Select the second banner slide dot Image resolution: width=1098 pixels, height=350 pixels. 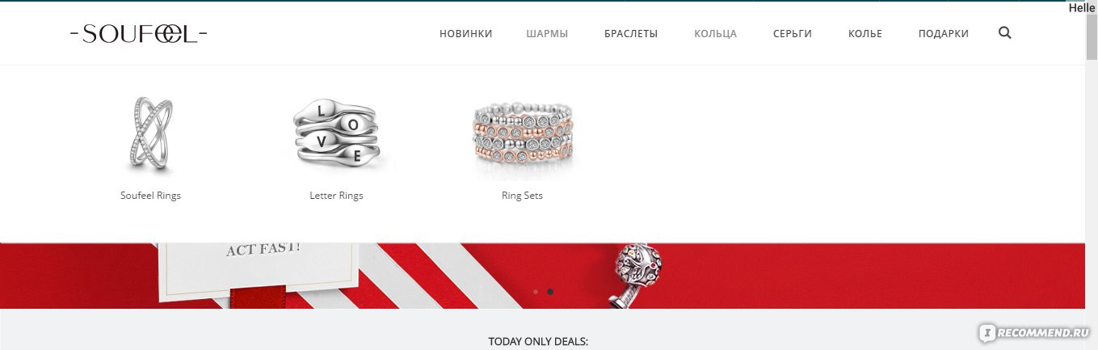[550, 291]
